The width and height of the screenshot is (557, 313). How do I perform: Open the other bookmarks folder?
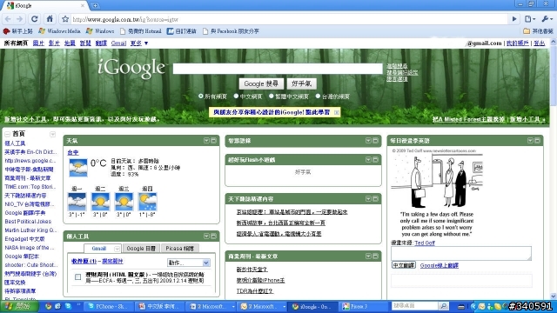point(538,31)
